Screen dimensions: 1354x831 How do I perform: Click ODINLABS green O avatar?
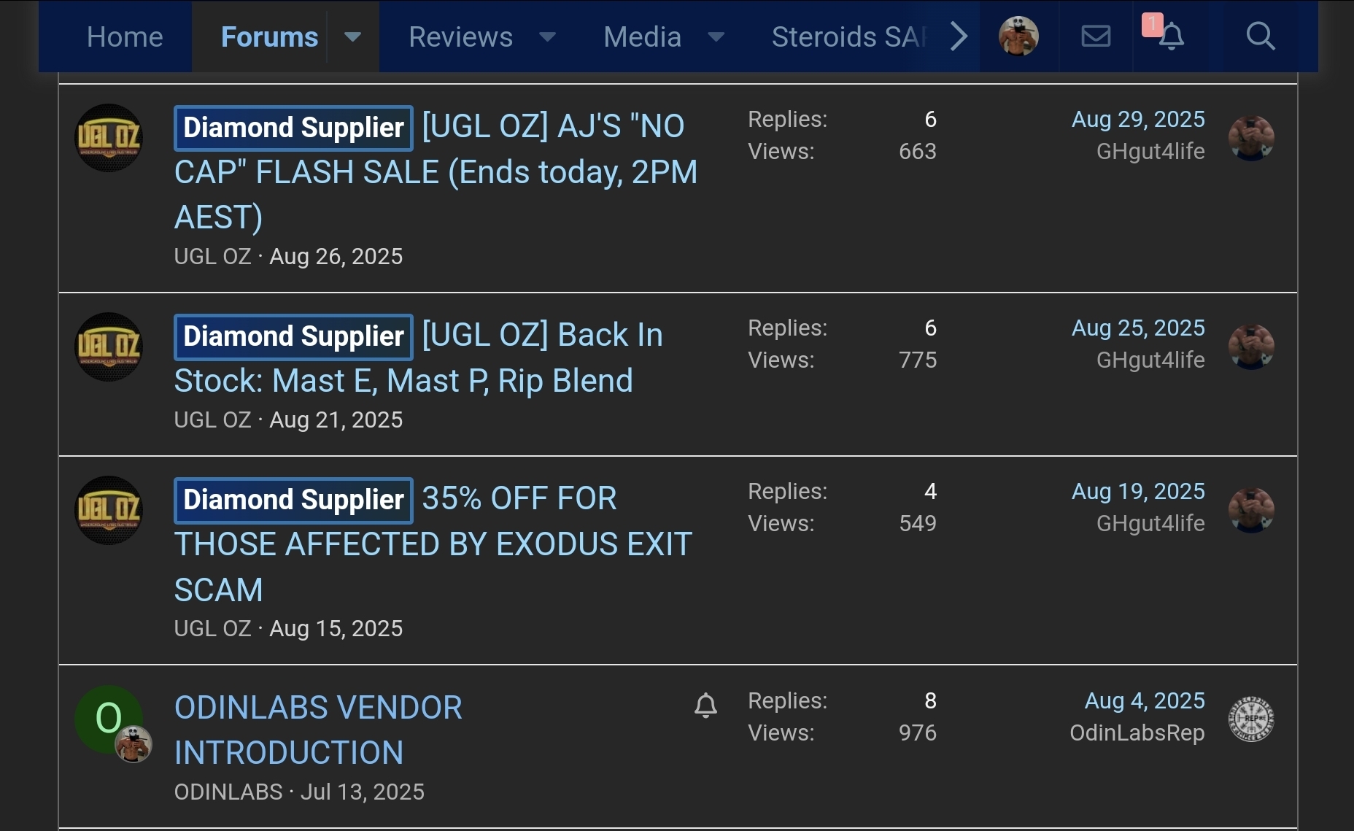pos(108,719)
